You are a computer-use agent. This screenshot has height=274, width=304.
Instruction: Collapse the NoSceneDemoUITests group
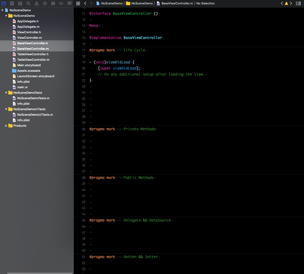coord(6,109)
